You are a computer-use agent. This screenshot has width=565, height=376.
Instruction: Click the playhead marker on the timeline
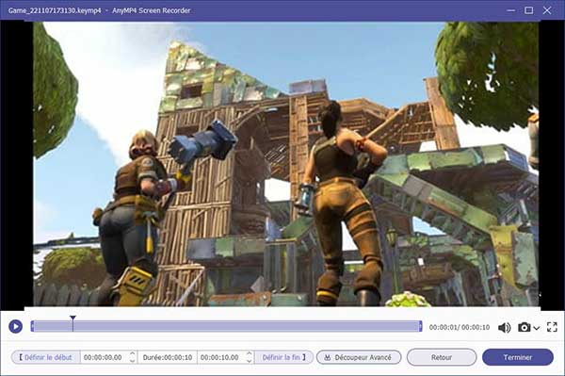tap(73, 319)
